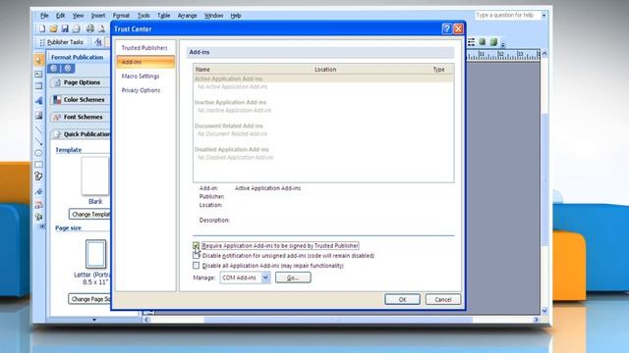Toggle Require Application Add-ins signed by Trusted Publisher
The height and width of the screenshot is (353, 629).
[197, 246]
